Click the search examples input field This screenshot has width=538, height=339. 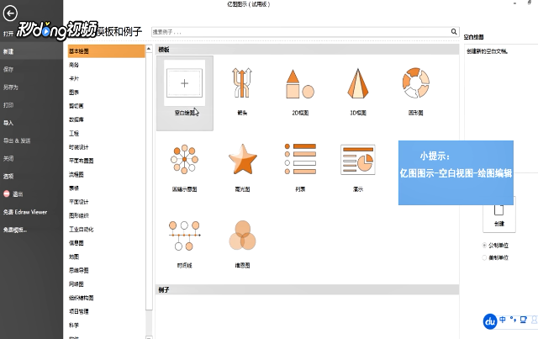click(x=301, y=32)
